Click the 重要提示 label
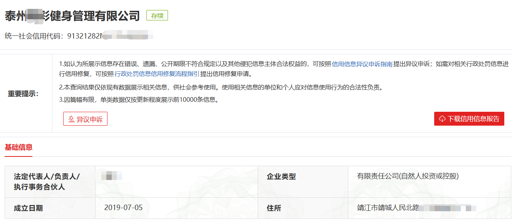Image resolution: width=512 pixels, height=222 pixels. click(24, 94)
